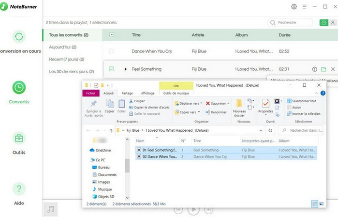The height and width of the screenshot is (217, 338).
Task: Open NoteBurner hamburger menu
Action: click(x=304, y=7)
